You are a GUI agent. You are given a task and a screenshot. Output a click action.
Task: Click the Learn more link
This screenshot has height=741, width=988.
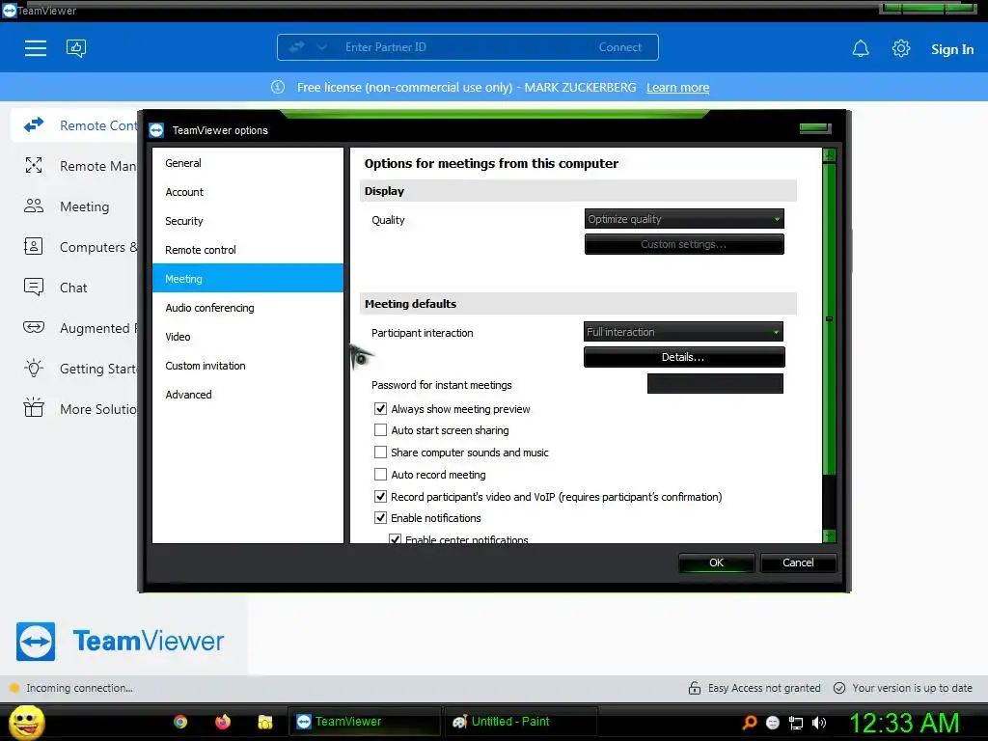click(x=677, y=88)
